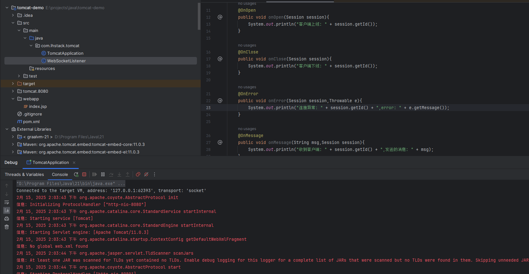The width and height of the screenshot is (529, 274).
Task: Select the Console tab
Action: (x=60, y=174)
